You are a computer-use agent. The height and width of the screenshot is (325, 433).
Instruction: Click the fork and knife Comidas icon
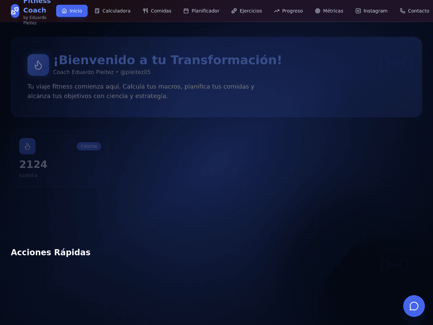(145, 11)
